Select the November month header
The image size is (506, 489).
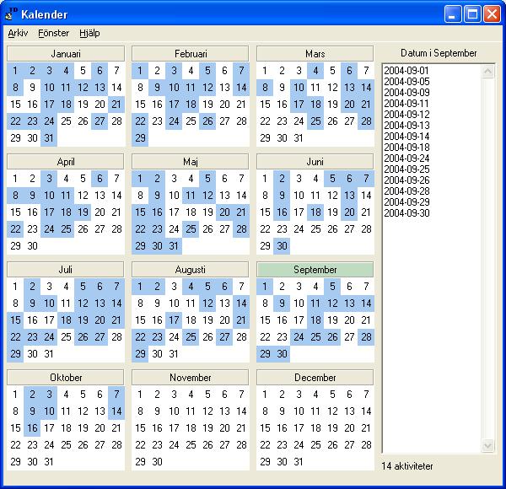191,377
